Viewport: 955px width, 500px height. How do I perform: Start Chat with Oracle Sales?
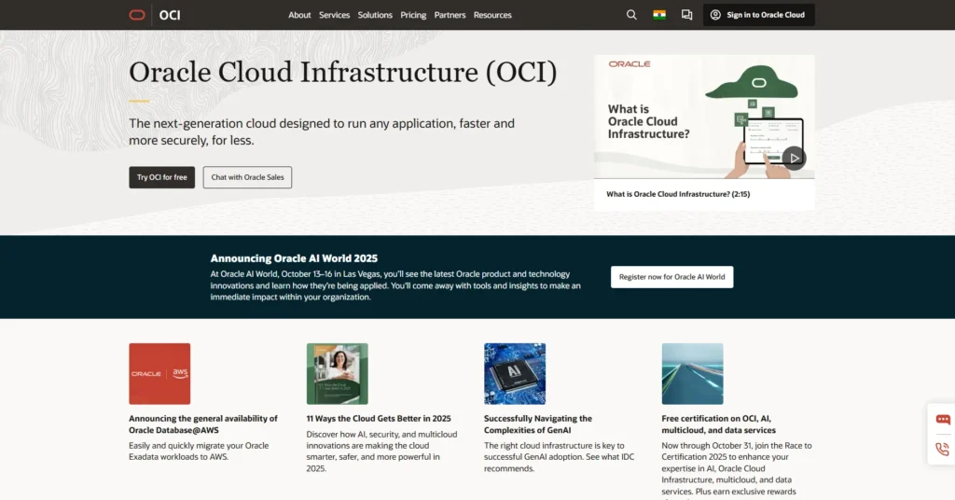247,177
